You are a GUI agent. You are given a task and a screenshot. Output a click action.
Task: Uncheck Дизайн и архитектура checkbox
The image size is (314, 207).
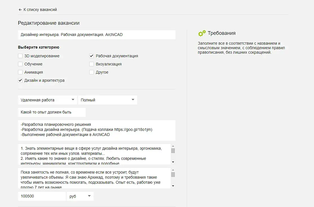[x=20, y=80]
